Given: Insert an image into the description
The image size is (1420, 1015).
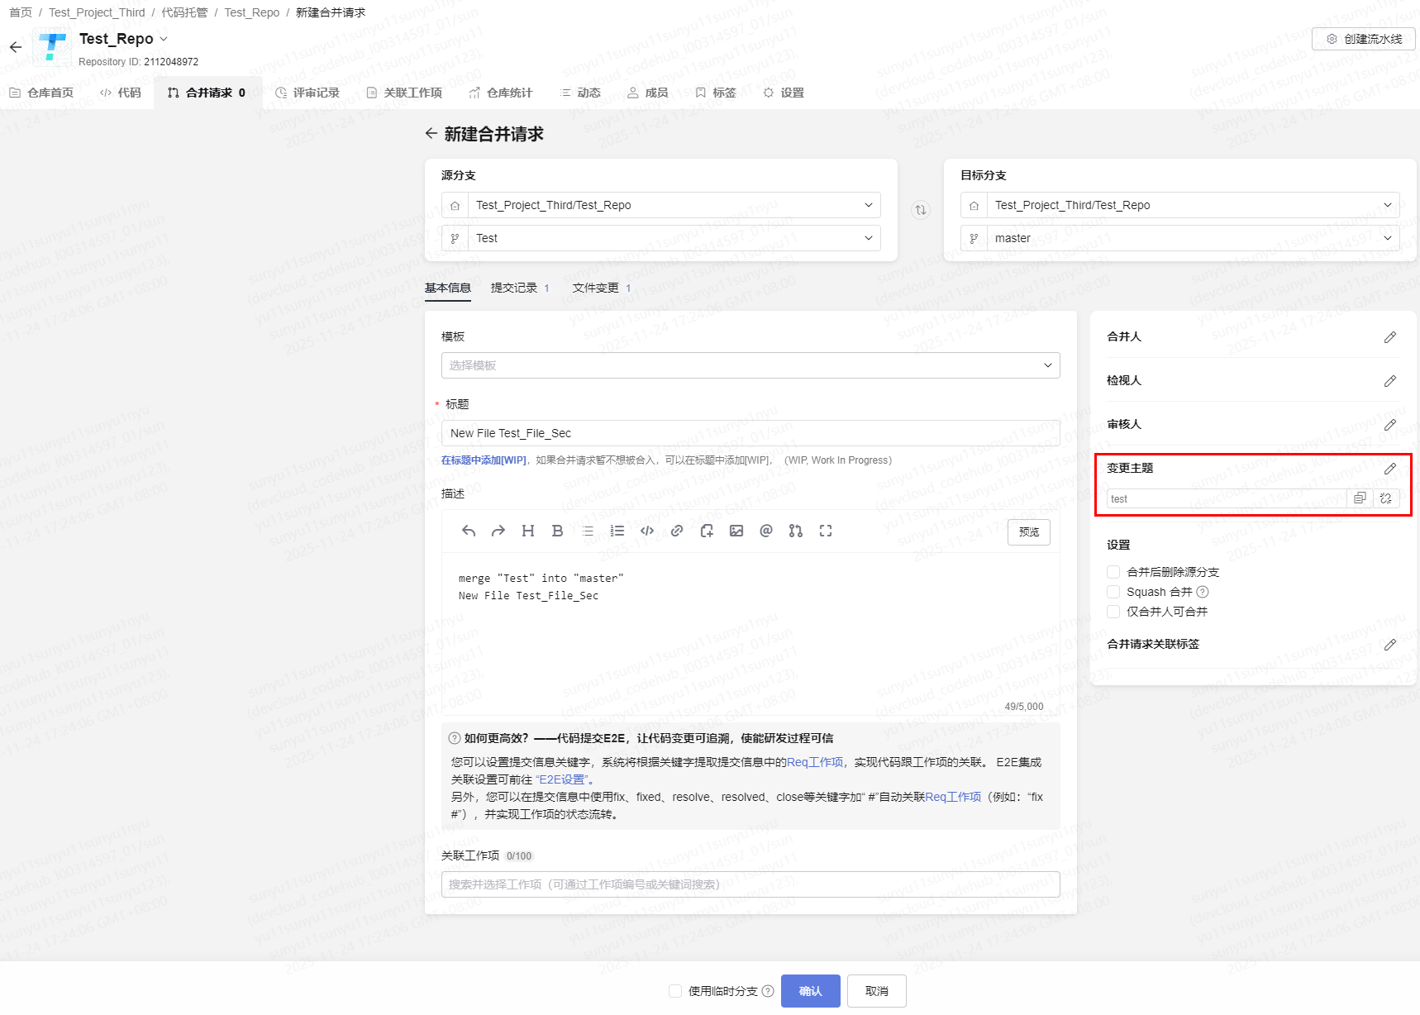Looking at the screenshot, I should click(736, 531).
